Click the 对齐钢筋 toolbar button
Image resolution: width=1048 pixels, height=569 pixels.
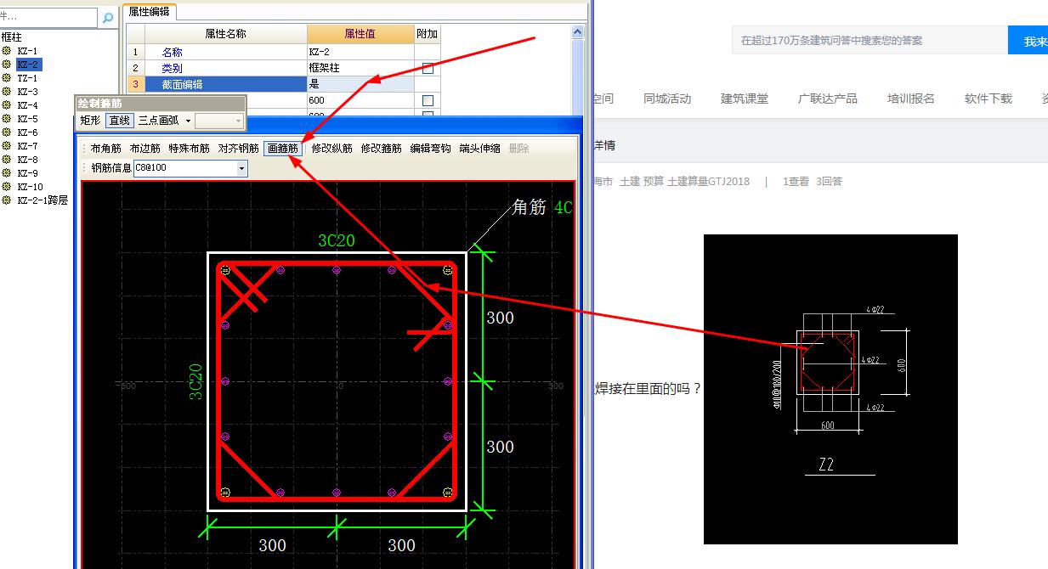tap(238, 148)
